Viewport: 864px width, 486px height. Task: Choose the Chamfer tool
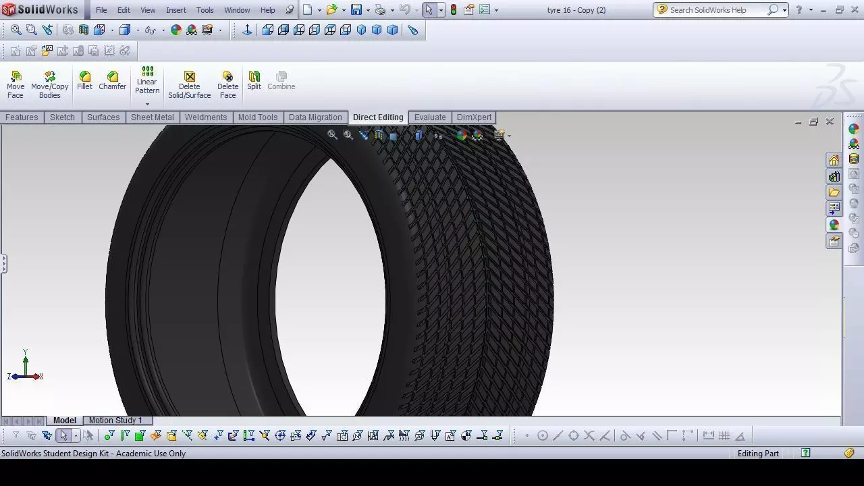pos(112,80)
